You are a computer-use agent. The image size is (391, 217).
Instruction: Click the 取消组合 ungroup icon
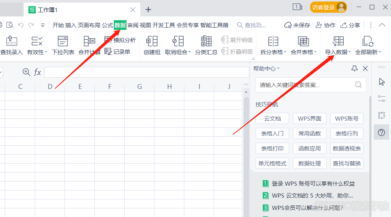click(178, 41)
